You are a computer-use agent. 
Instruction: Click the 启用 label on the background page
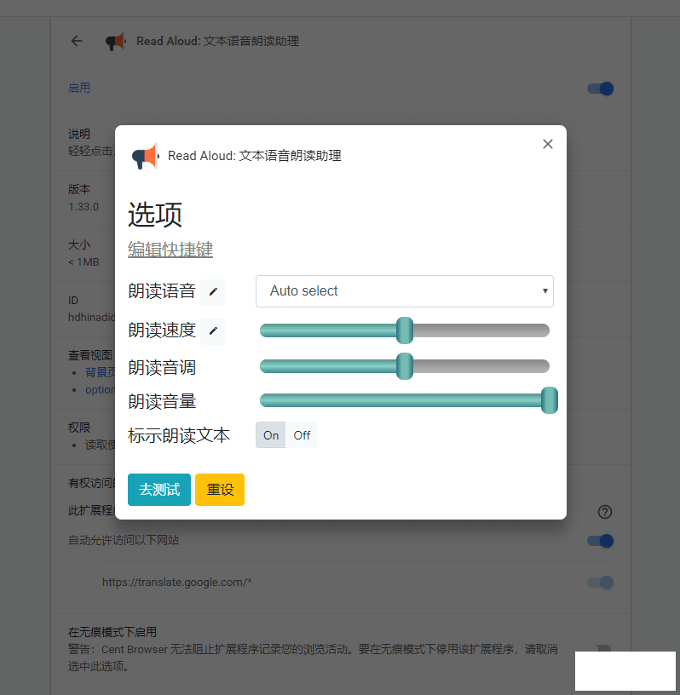pyautogui.click(x=79, y=88)
